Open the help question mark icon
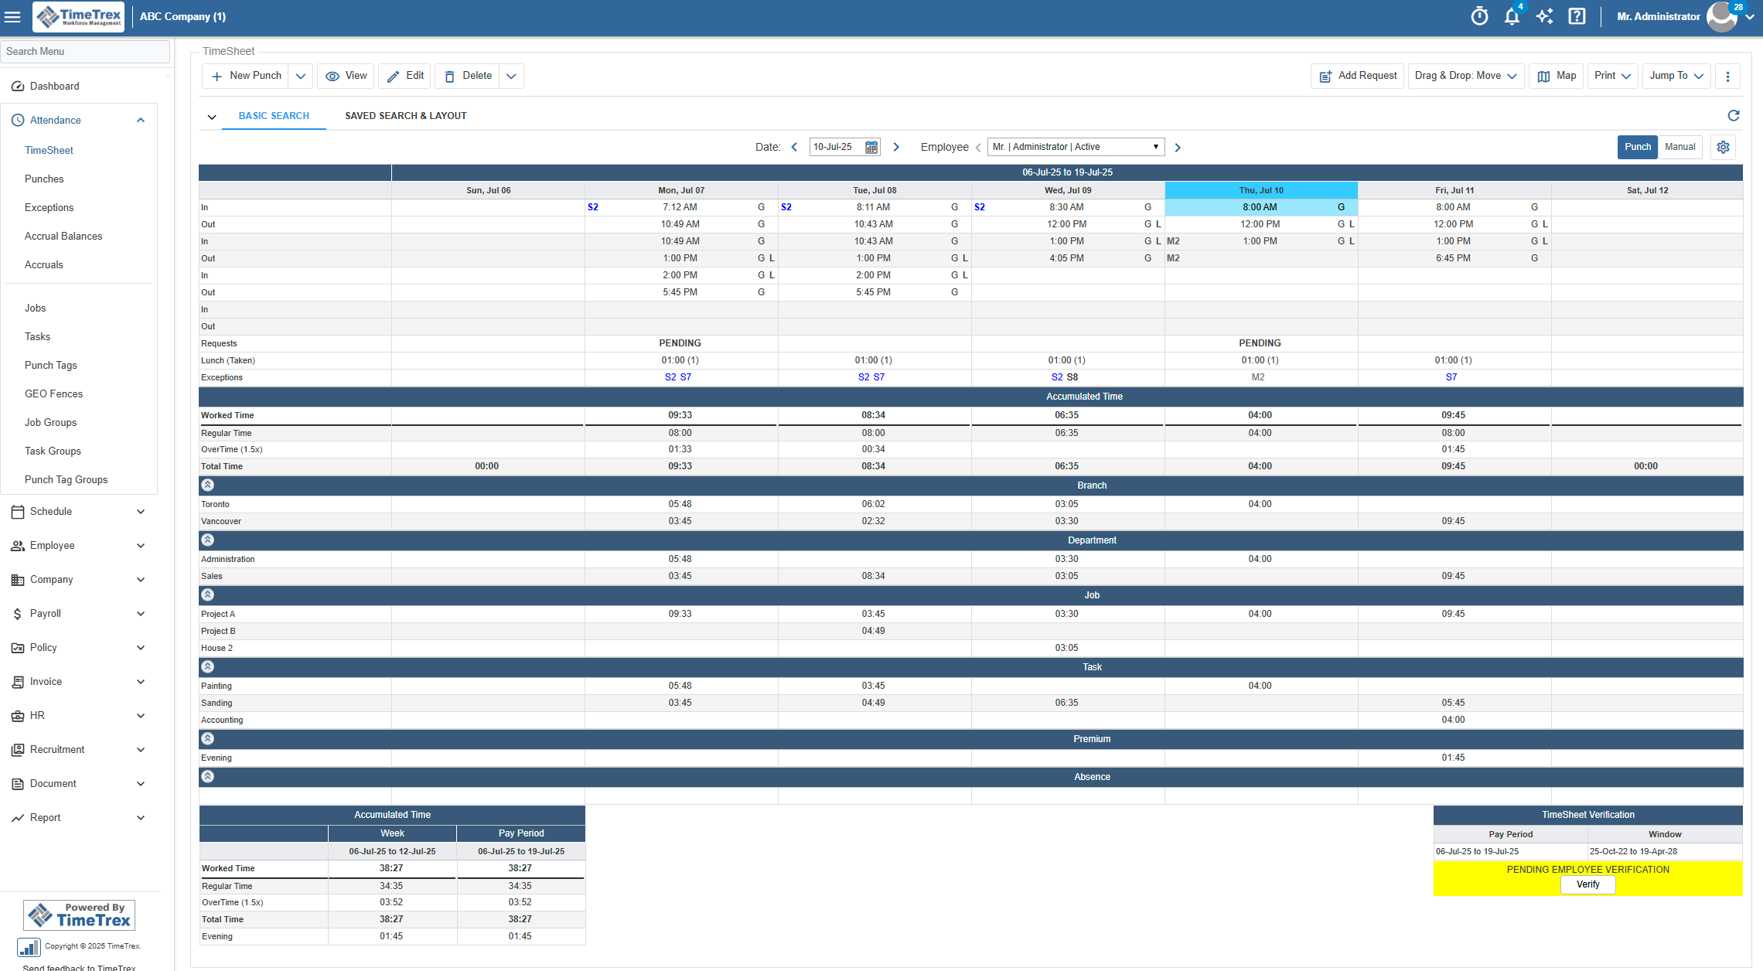This screenshot has width=1763, height=971. pyautogui.click(x=1577, y=16)
